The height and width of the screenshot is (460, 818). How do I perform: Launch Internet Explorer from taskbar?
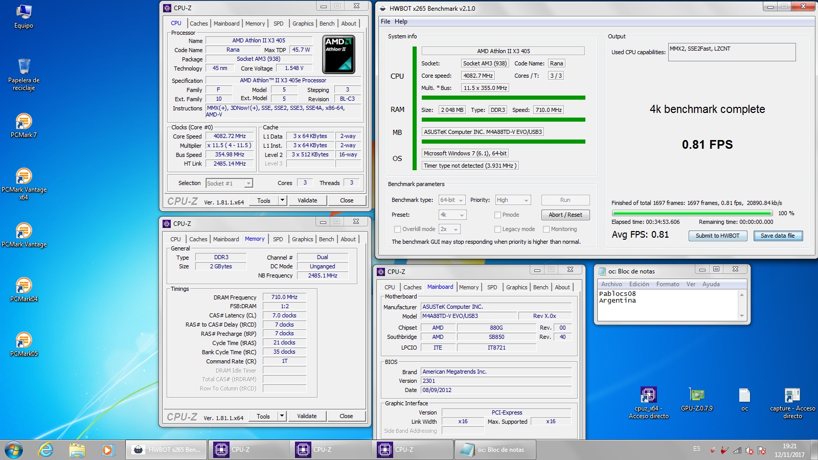46,450
